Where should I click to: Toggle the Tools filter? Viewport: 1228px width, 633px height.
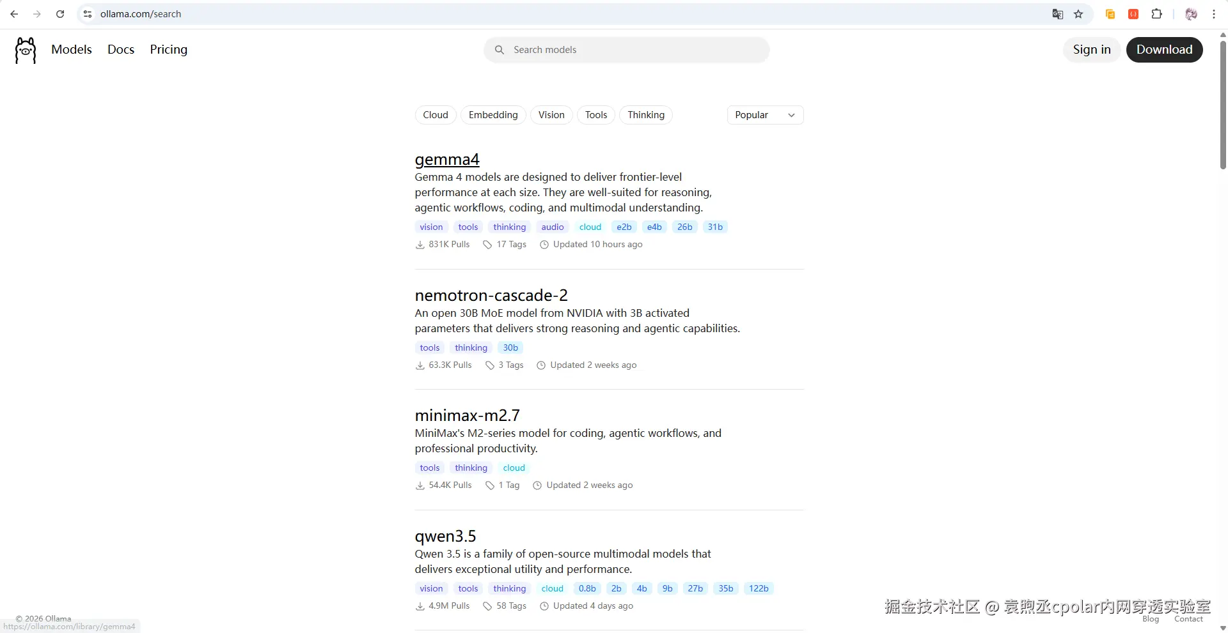596,115
